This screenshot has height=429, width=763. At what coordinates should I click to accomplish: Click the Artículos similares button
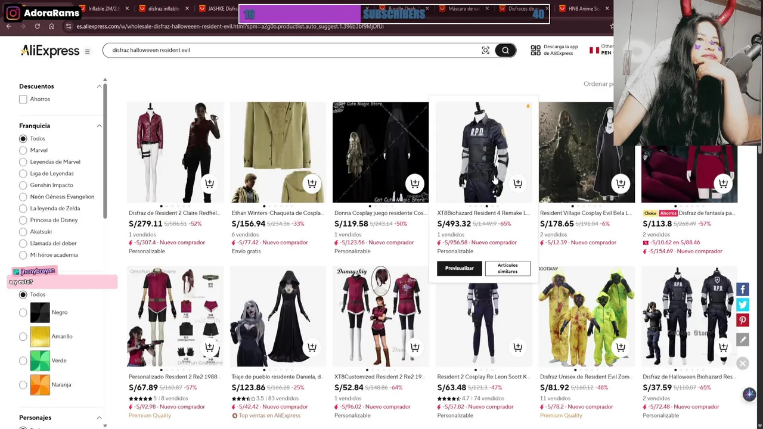tap(507, 268)
